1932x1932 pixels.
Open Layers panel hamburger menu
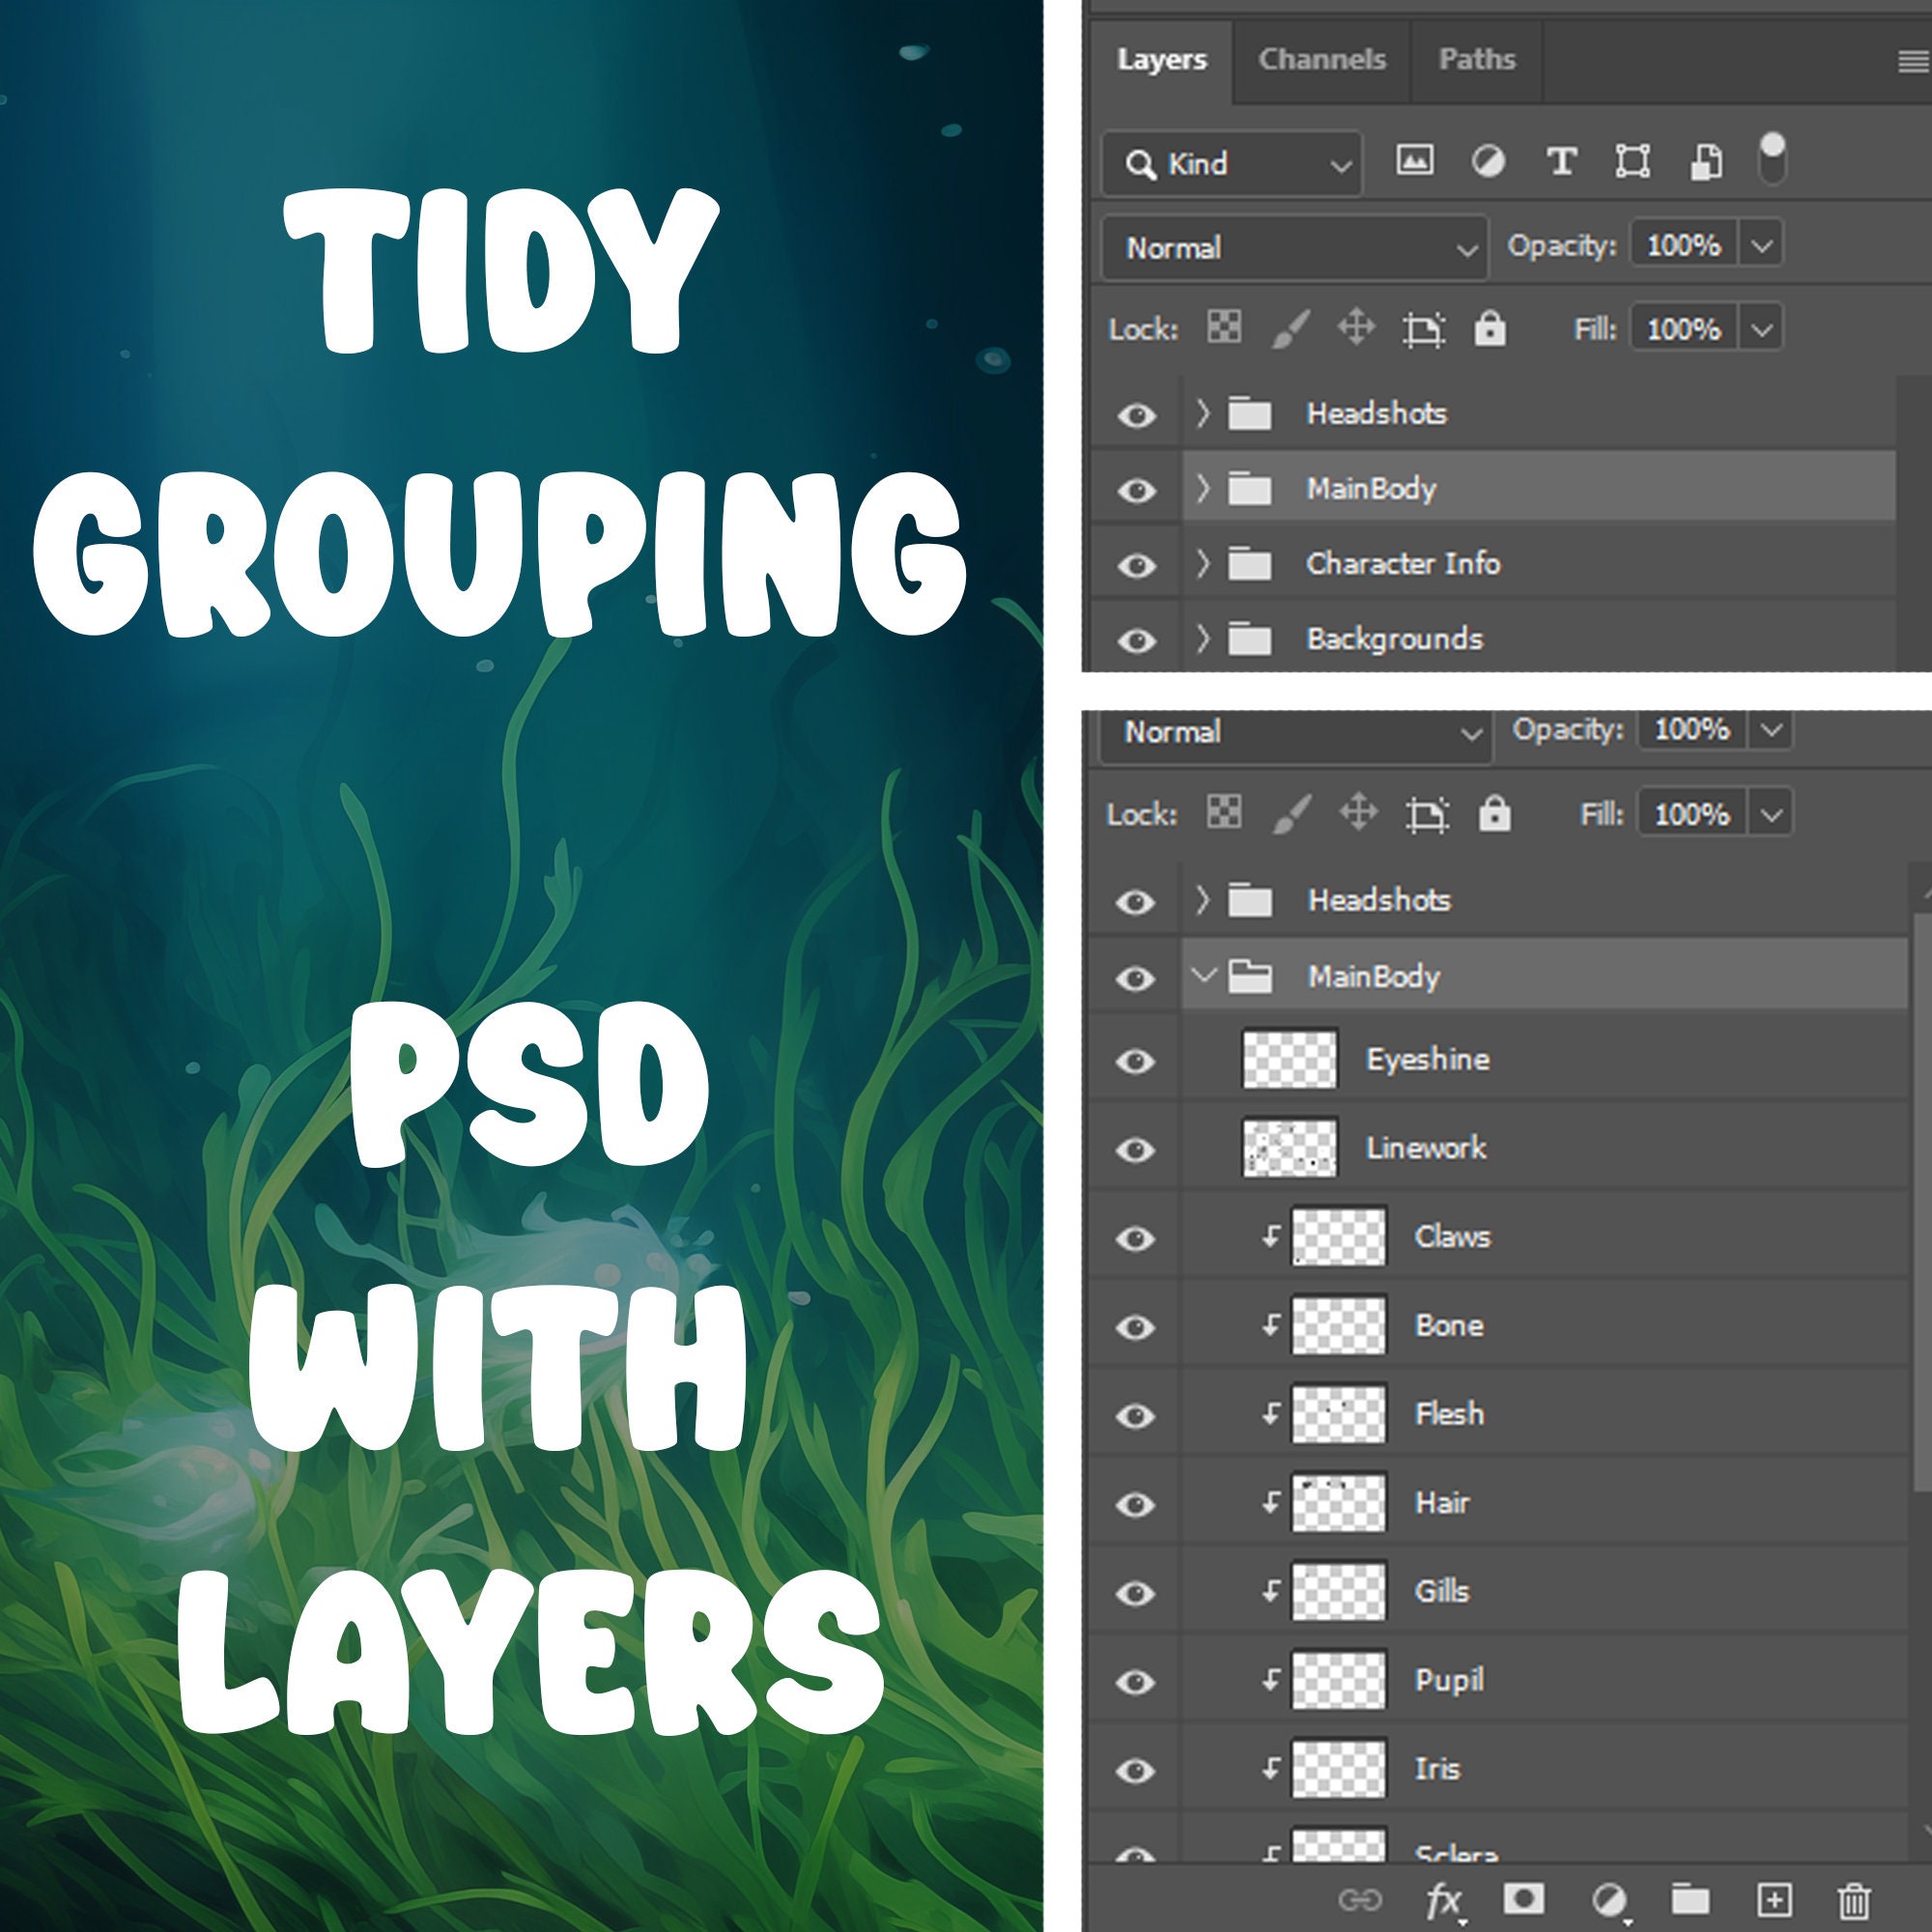click(1913, 62)
